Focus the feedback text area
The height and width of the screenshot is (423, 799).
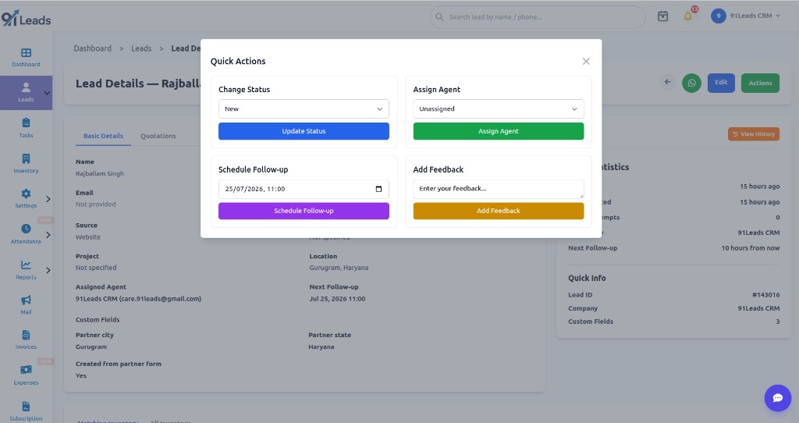coord(499,189)
